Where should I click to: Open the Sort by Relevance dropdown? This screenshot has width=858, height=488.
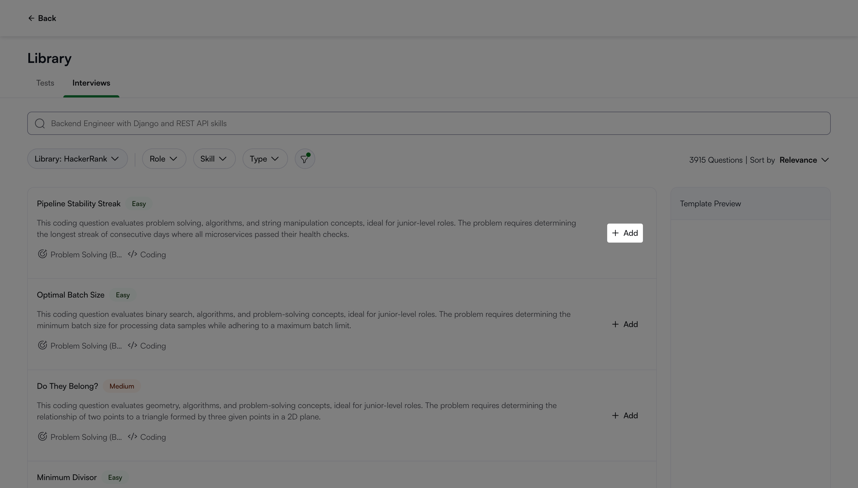[804, 160]
